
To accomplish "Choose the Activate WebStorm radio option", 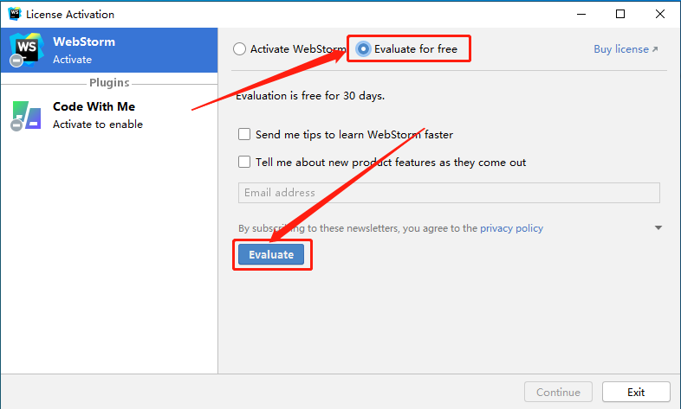I will point(239,49).
